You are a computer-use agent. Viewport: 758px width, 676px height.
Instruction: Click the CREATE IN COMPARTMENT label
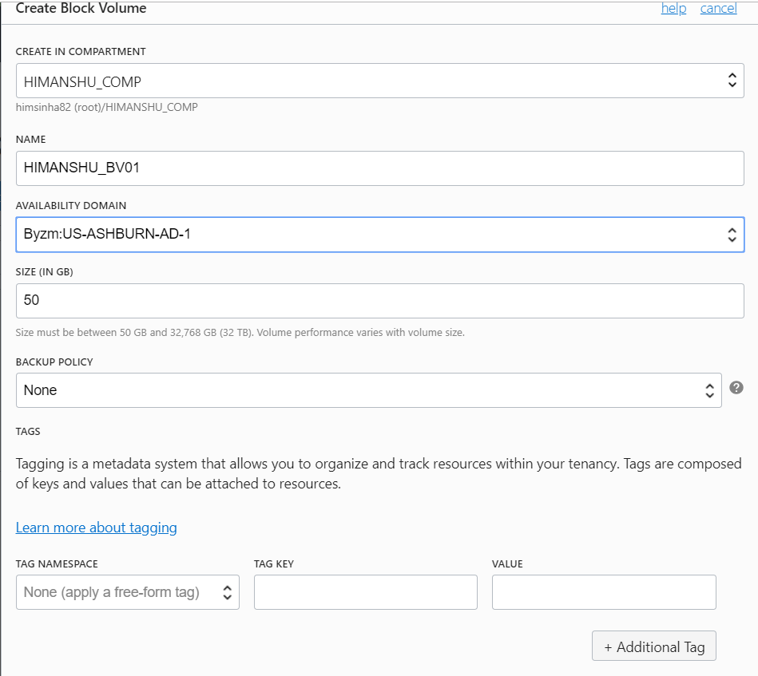click(x=81, y=52)
